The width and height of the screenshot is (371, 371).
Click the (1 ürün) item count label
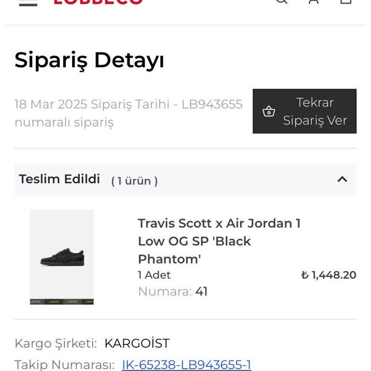[x=134, y=181]
